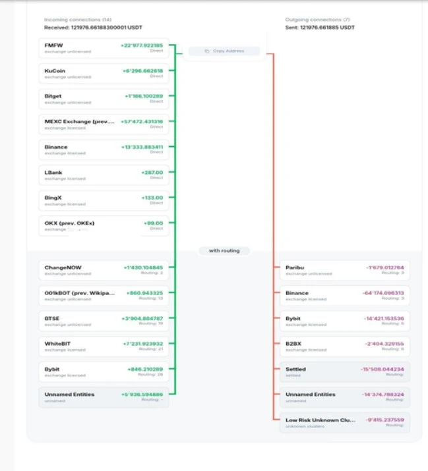Click the +13'333.883411 Binance amount
The width and height of the screenshot is (428, 471).
[142, 147]
